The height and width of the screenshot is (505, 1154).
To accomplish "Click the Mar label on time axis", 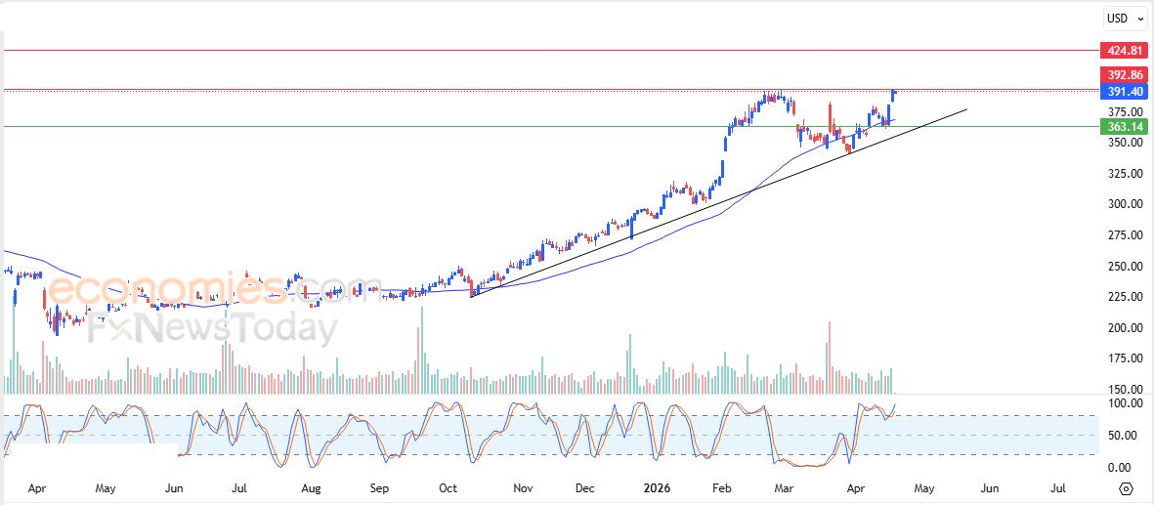I will [x=785, y=488].
